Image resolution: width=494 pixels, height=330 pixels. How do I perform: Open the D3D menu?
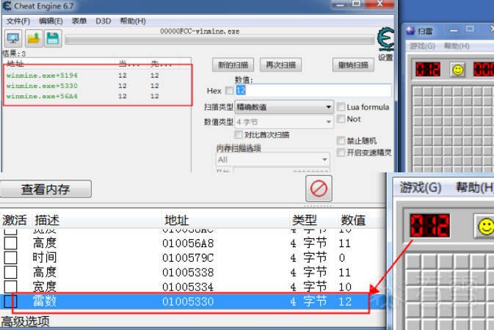[x=103, y=21]
